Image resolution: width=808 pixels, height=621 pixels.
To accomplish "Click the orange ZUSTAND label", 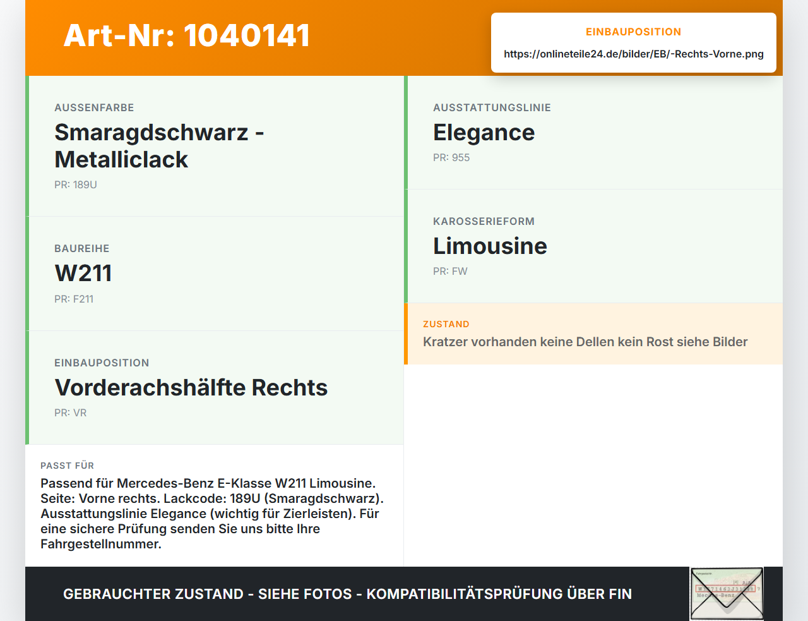I will (446, 324).
